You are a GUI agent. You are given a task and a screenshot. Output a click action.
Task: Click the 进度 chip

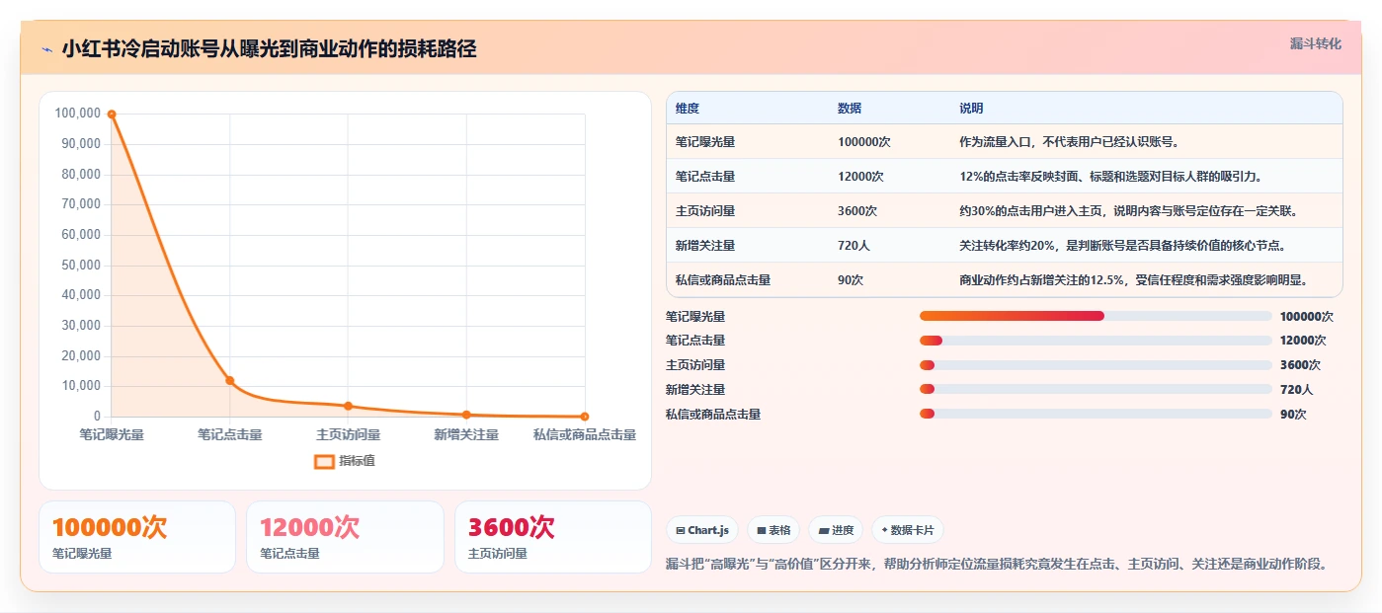pyautogui.click(x=836, y=530)
